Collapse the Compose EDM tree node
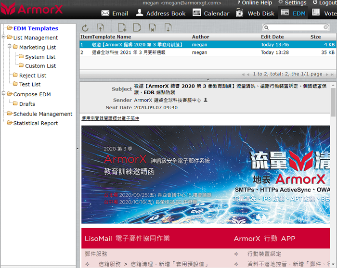The image size is (337, 268). [x=3, y=93]
